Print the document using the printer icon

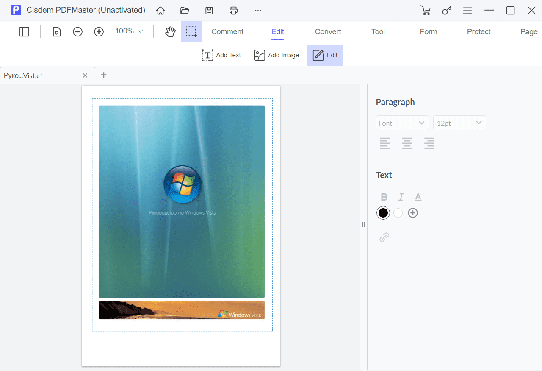233,11
